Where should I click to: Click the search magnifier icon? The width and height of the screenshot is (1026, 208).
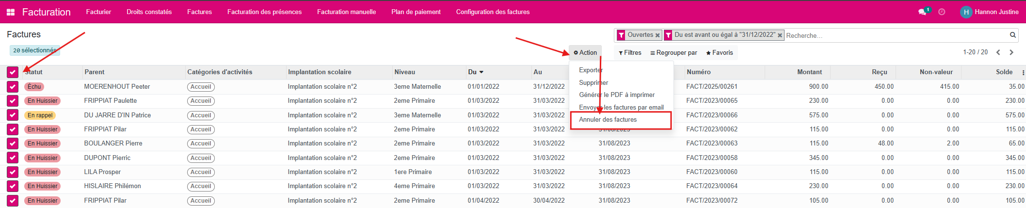[1012, 35]
